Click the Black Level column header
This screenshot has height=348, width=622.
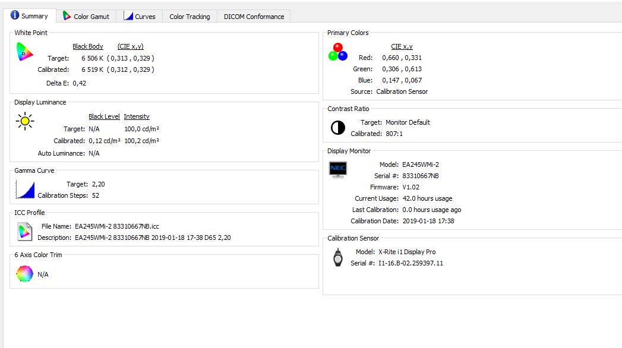[104, 116]
